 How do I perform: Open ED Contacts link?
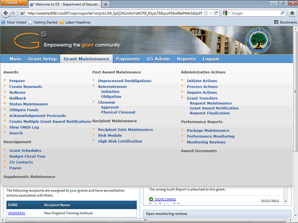21,162
